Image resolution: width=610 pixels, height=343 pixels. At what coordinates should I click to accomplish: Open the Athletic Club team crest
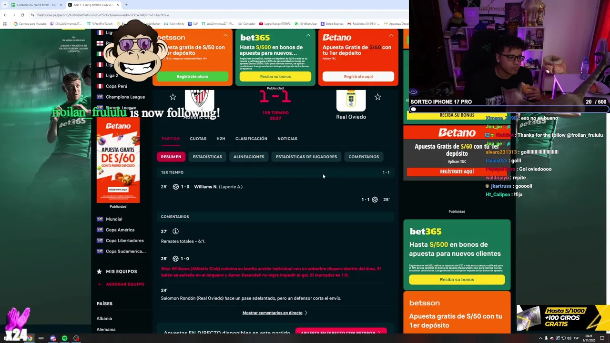click(x=199, y=100)
